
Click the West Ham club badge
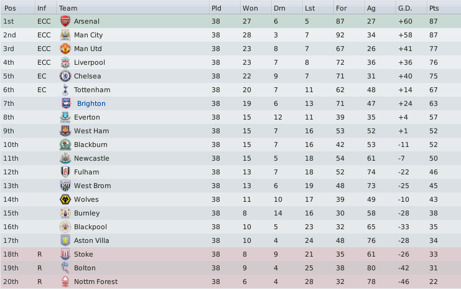point(65,131)
